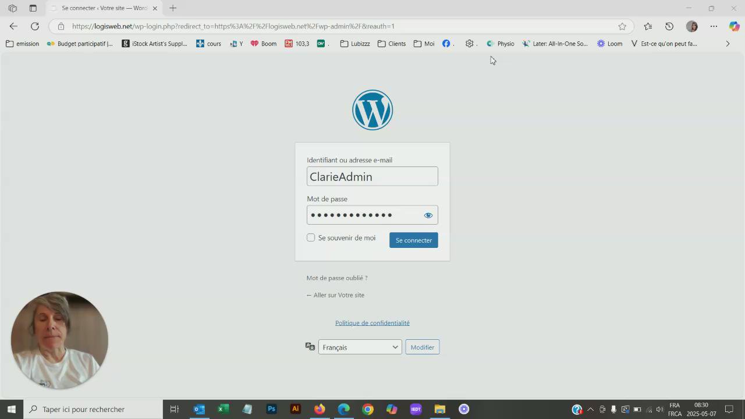The image size is (745, 419).
Task: Focus the username field containing ClarieAdmin
Action: (x=372, y=176)
